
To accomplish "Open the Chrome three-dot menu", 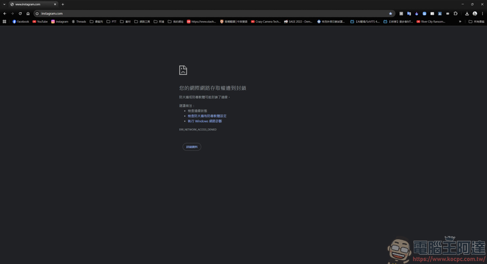I will point(482,14).
